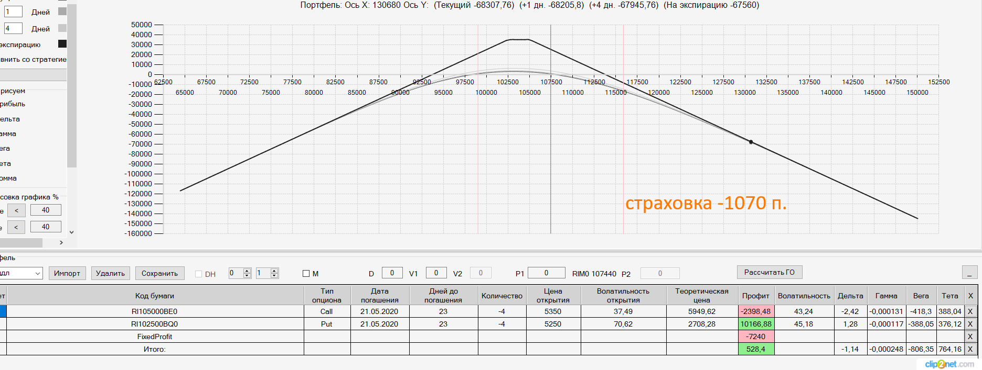This screenshot has height=370, width=982.
Task: Click lower '<' button in chart scaling section
Action: (x=16, y=227)
